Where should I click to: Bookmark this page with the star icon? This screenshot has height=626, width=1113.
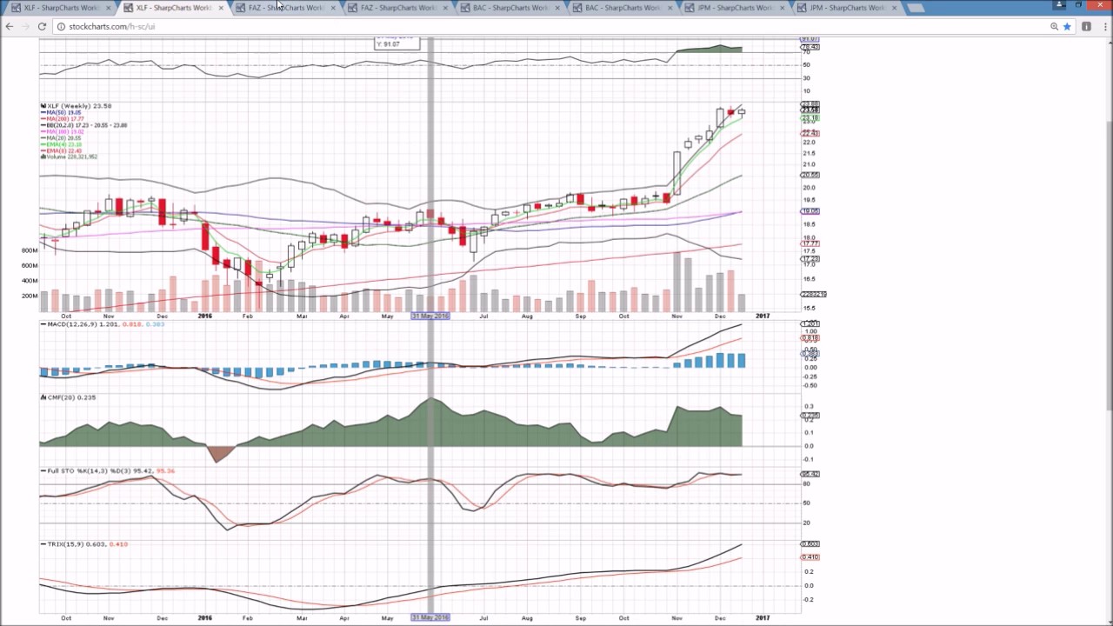pyautogui.click(x=1068, y=26)
